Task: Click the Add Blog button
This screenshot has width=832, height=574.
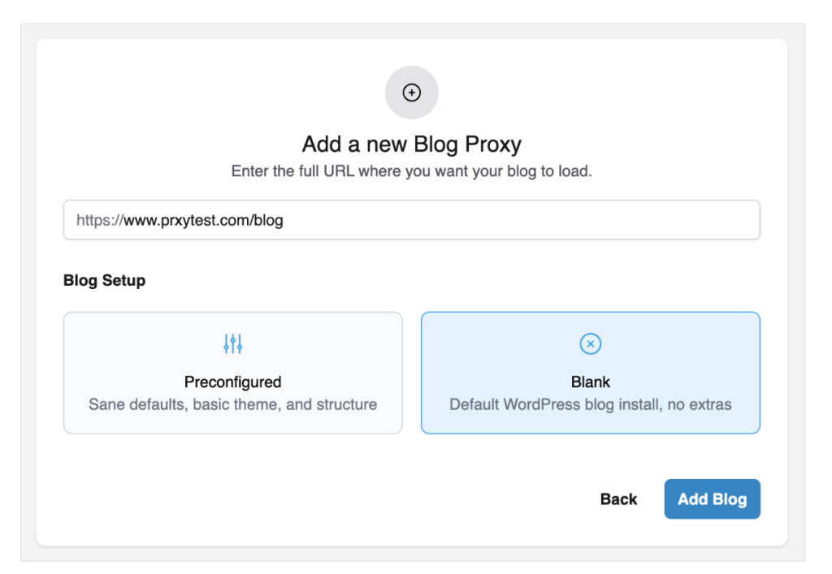Action: pyautogui.click(x=712, y=498)
